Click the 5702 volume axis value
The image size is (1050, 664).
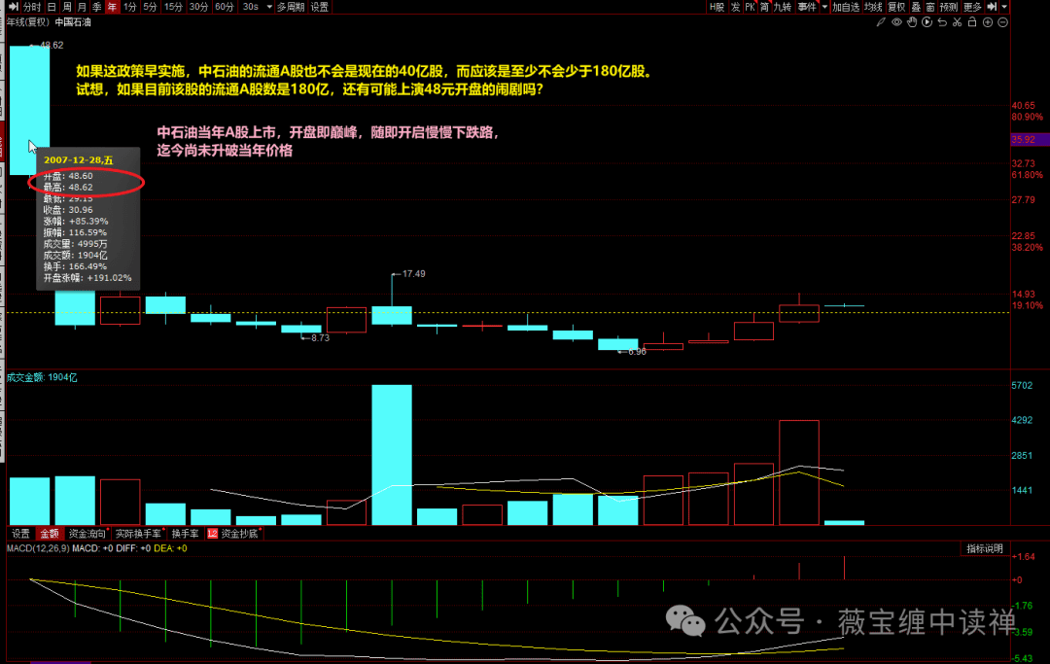point(1022,386)
